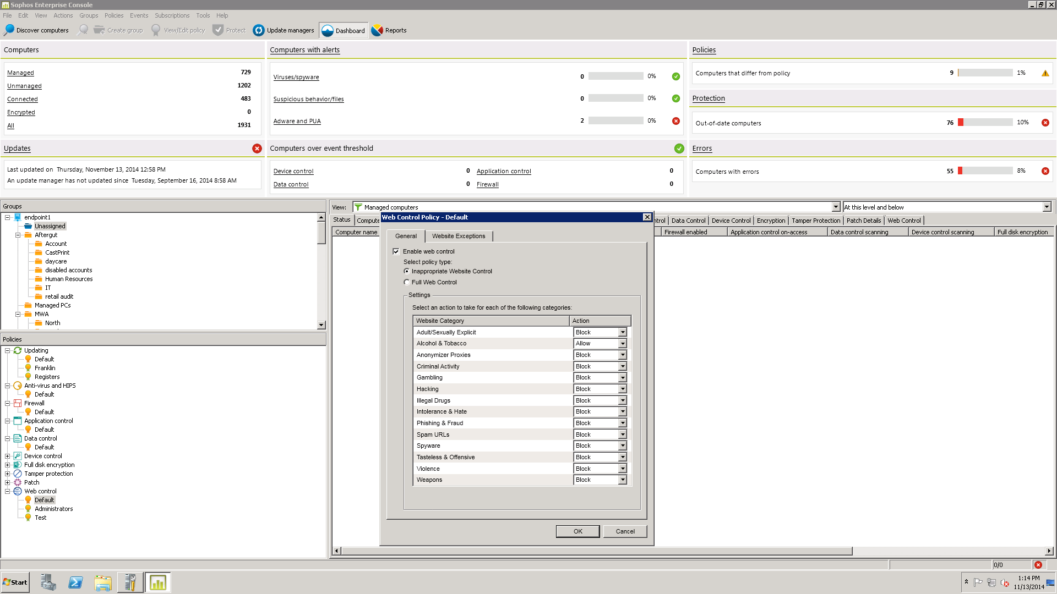Open the Weapons action dropdown

point(623,480)
